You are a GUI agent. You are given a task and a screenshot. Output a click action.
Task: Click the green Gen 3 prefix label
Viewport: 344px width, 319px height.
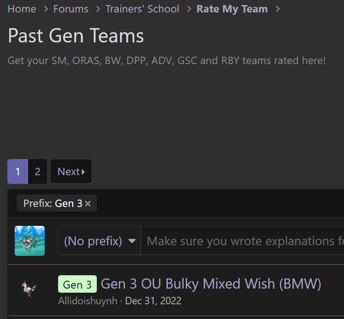[x=77, y=284]
